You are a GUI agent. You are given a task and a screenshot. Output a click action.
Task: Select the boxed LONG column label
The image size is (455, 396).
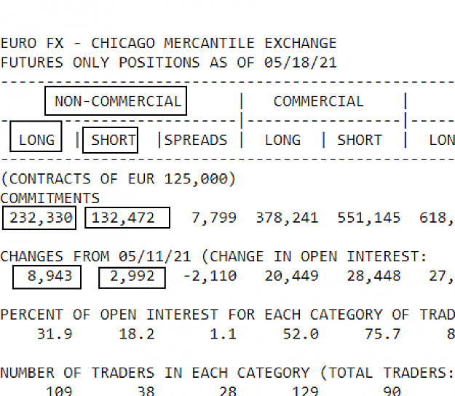coord(36,136)
